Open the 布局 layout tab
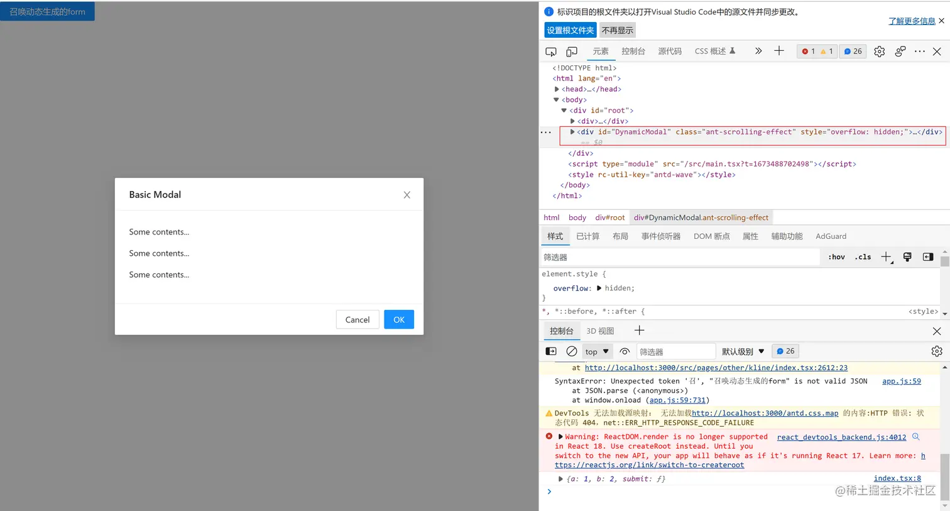 click(x=621, y=236)
